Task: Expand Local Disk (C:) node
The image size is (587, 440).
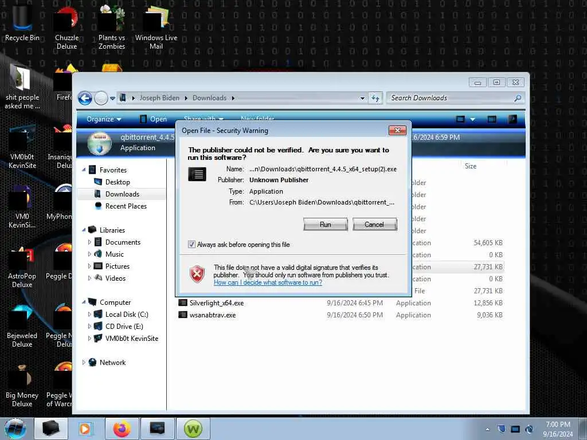Action: point(89,315)
